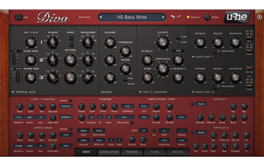
Task: Toggle the Arp on/off button
Action: (x=154, y=130)
